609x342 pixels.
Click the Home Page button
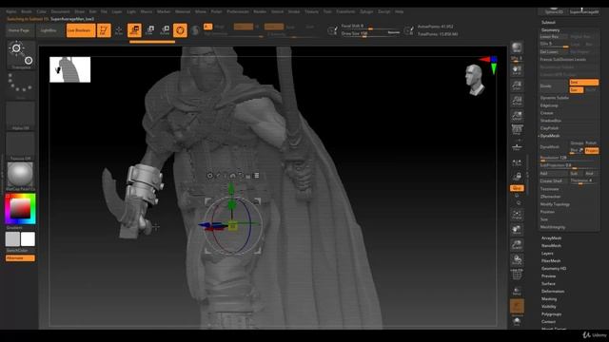pos(19,30)
